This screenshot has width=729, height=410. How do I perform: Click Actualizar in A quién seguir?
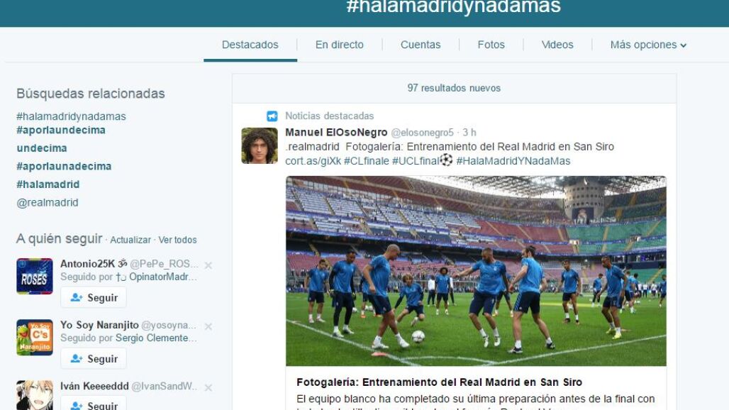tap(130, 240)
